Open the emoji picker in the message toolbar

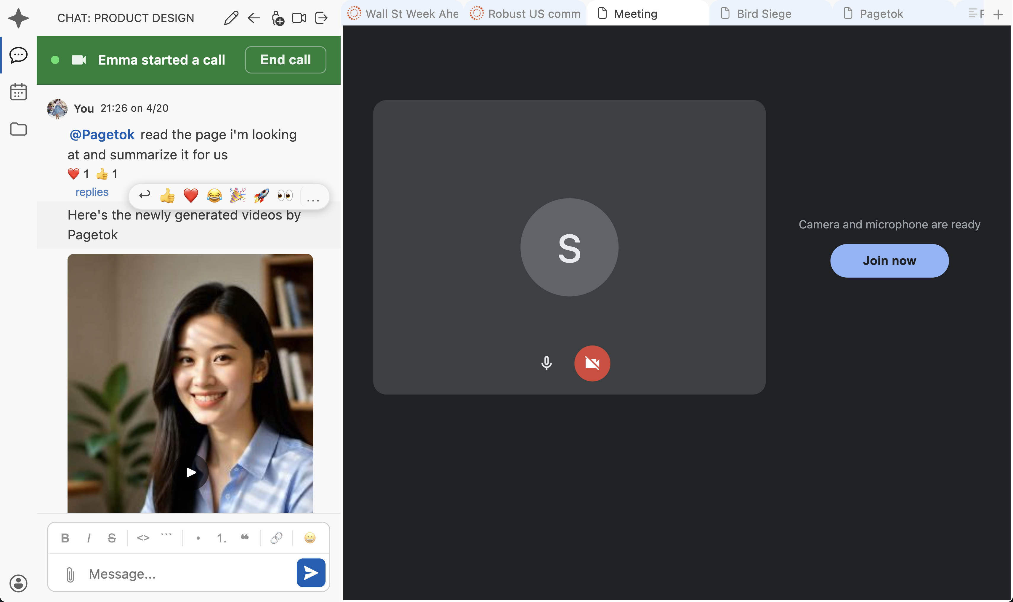tap(310, 538)
